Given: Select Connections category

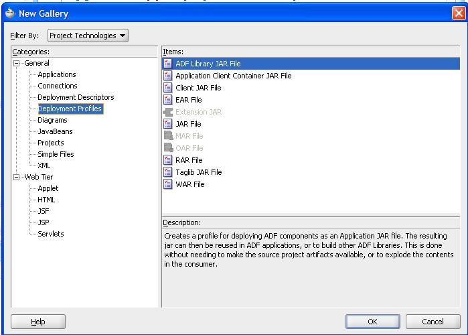Looking at the screenshot, I should point(58,86).
